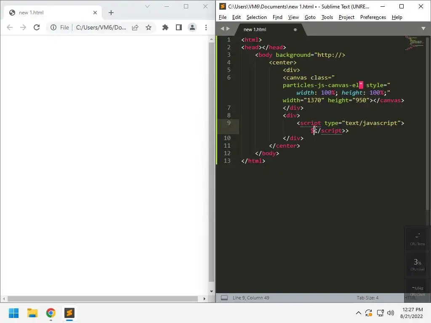Screen dimensions: 431x323
Task: Open the Selection menu
Action: pos(256,17)
